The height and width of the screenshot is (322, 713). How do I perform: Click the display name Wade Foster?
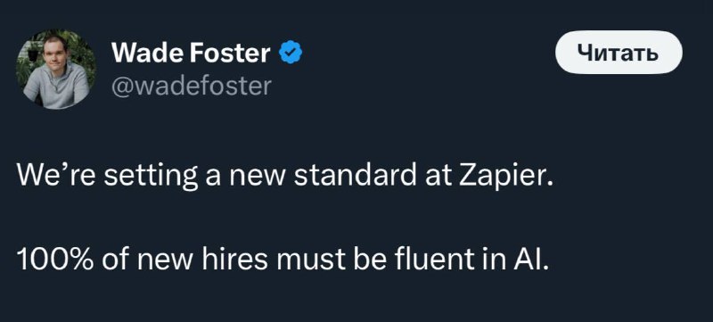(191, 54)
